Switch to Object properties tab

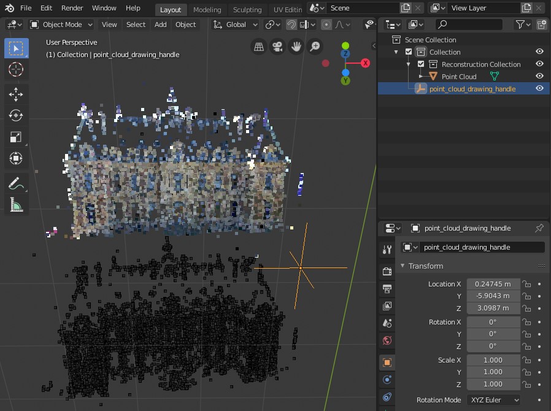tap(387, 363)
